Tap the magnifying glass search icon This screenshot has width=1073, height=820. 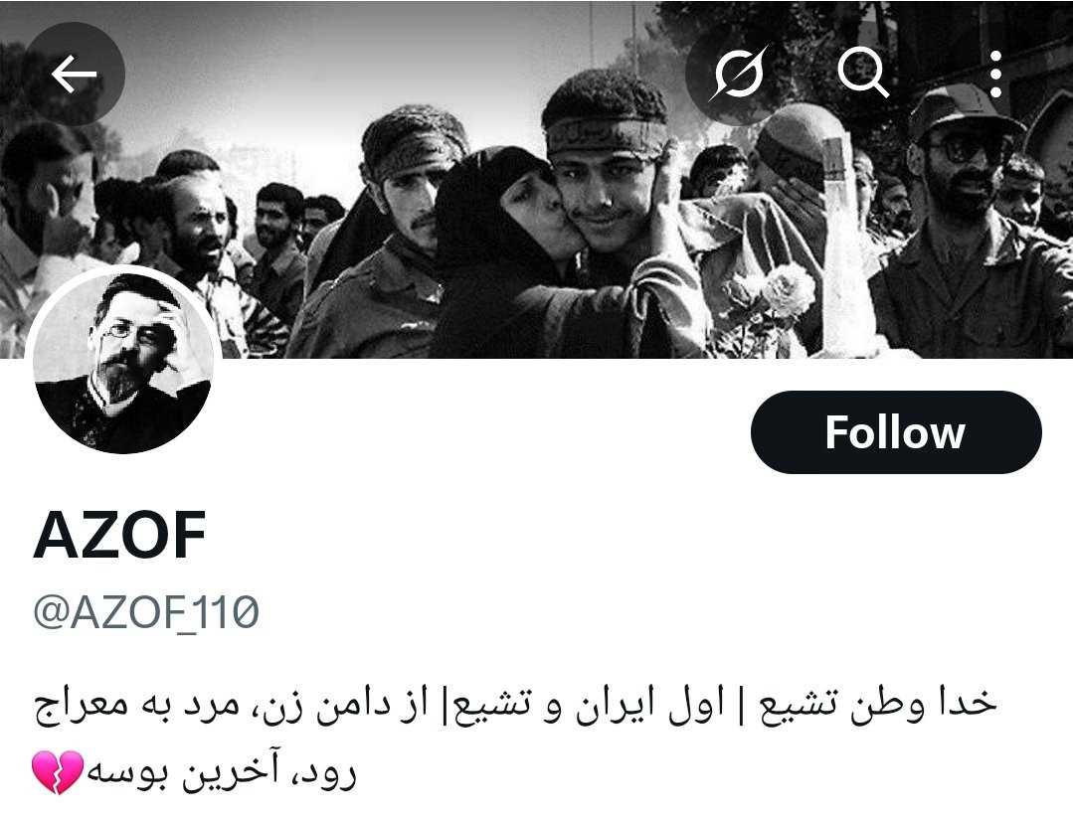point(862,74)
